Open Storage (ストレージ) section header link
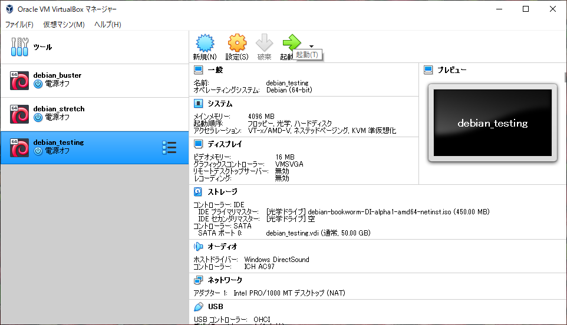Image resolution: width=567 pixels, height=325 pixels. click(x=222, y=192)
